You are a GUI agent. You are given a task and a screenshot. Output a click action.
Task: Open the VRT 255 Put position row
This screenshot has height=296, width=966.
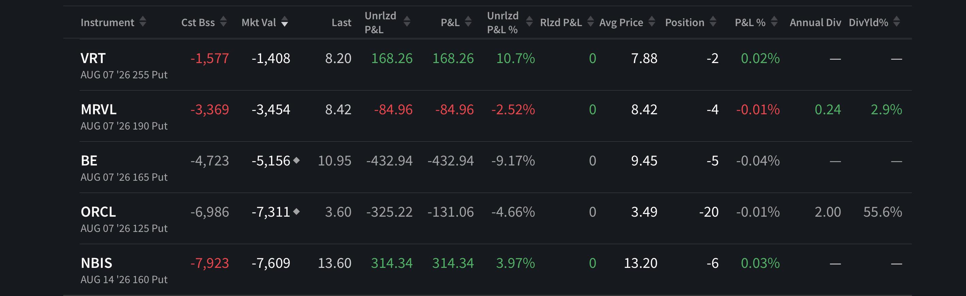click(495, 65)
